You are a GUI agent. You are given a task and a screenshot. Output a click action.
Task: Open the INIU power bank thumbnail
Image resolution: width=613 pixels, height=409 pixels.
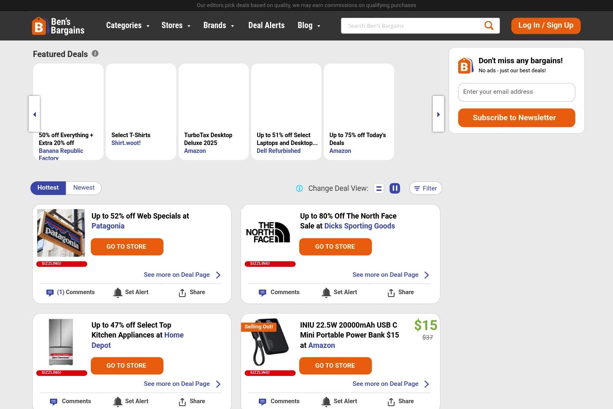click(x=269, y=342)
